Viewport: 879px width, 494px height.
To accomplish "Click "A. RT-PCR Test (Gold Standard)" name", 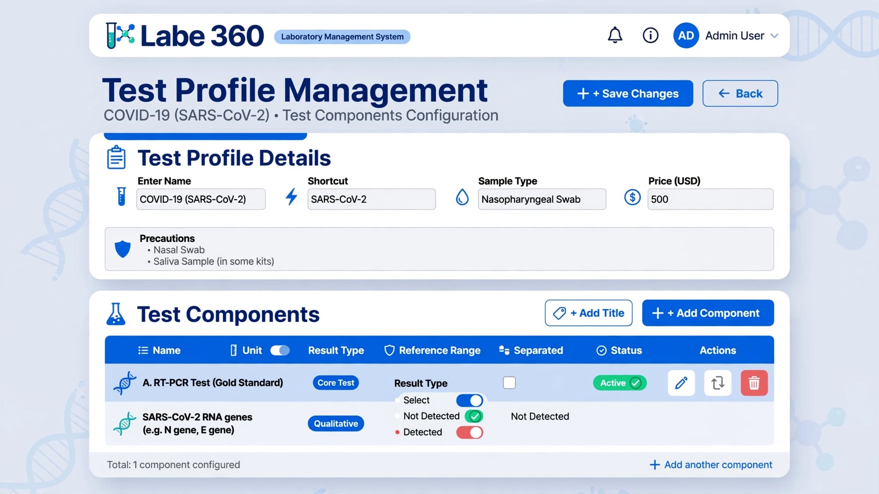I will pyautogui.click(x=212, y=383).
